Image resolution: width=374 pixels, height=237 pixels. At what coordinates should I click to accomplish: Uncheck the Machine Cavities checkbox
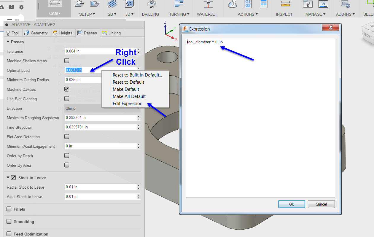67,89
